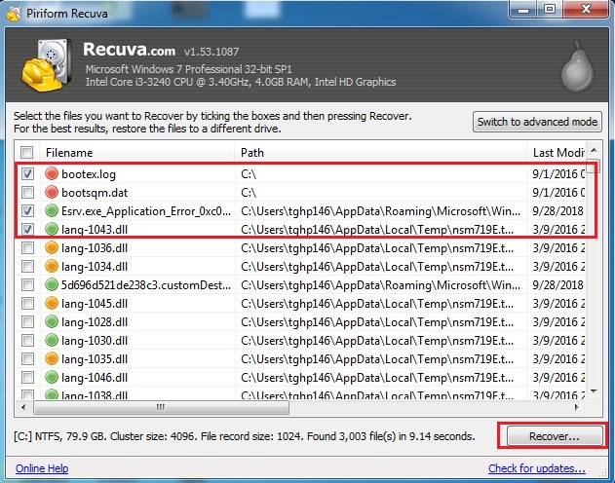Sort the list by Path column
The height and width of the screenshot is (483, 615).
click(380, 152)
